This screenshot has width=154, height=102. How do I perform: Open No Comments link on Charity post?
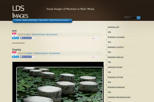[55, 53]
